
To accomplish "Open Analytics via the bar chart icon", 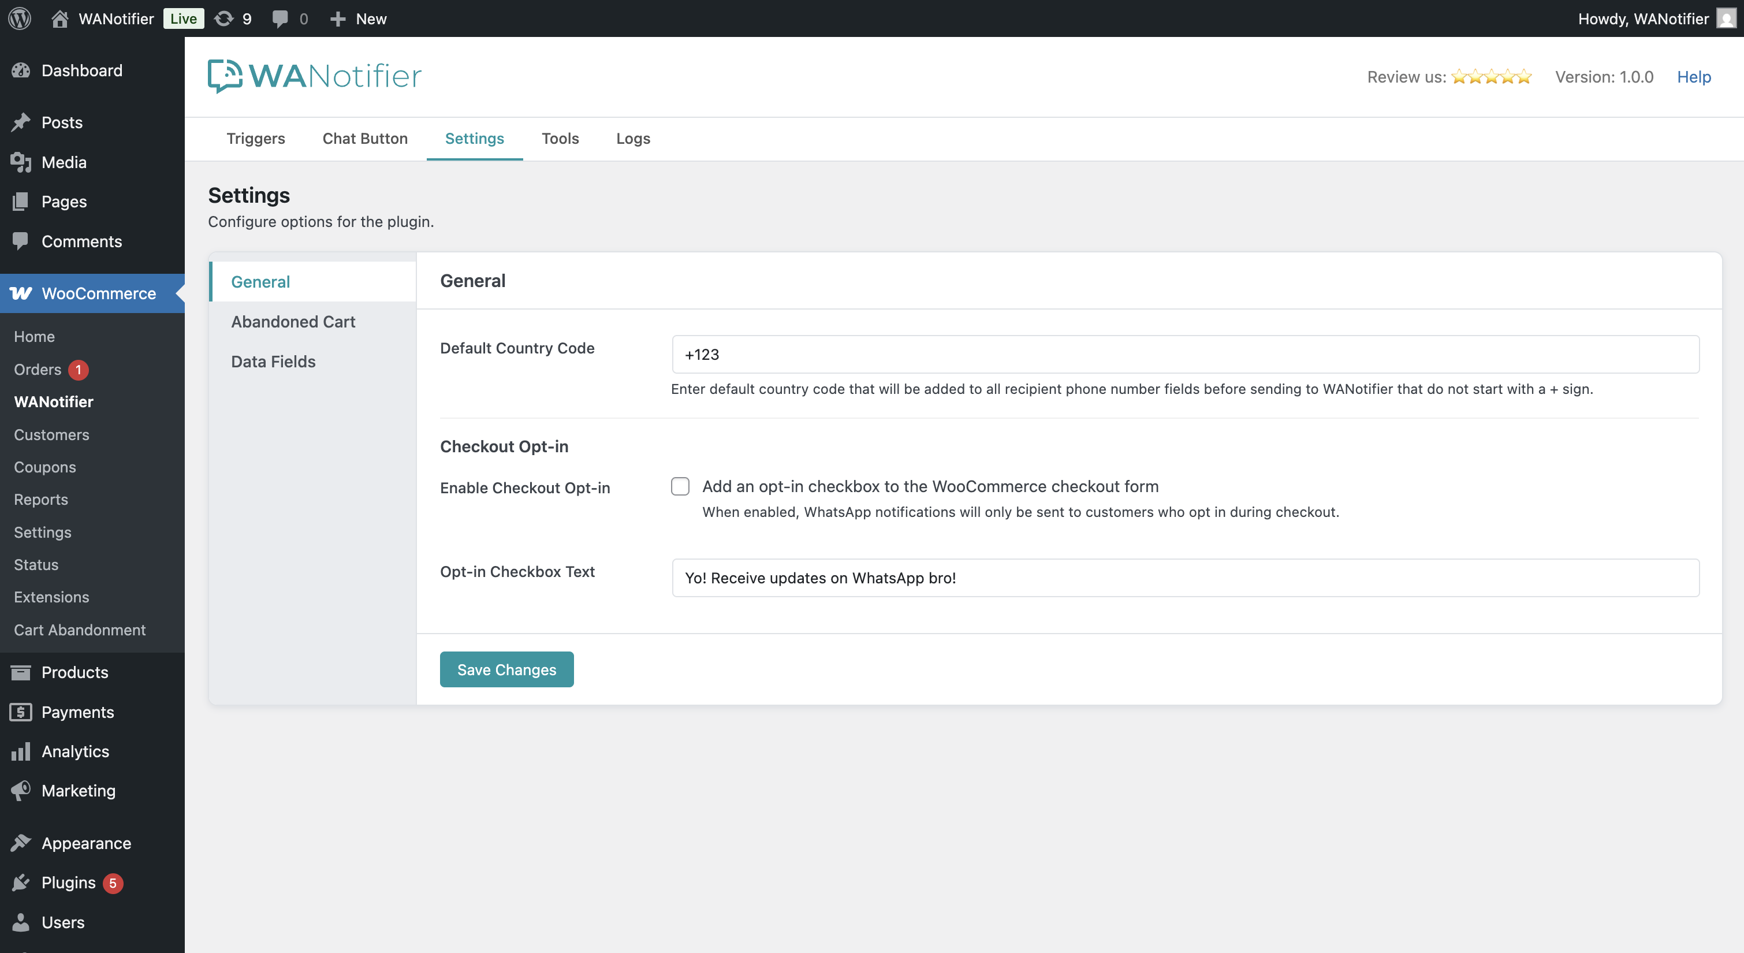I will [21, 751].
